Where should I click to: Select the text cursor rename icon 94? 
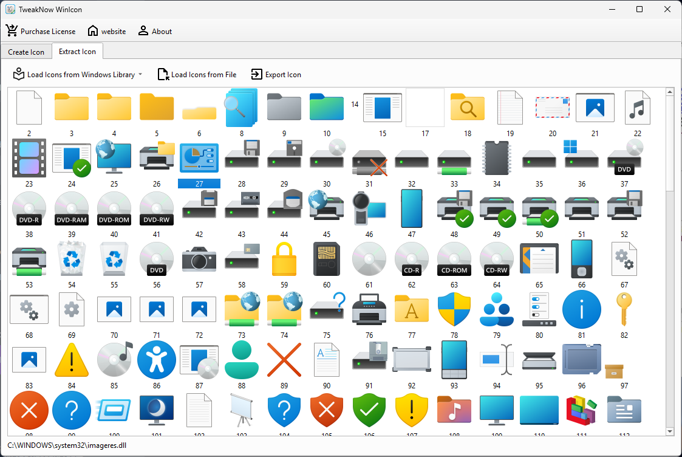[497, 360]
